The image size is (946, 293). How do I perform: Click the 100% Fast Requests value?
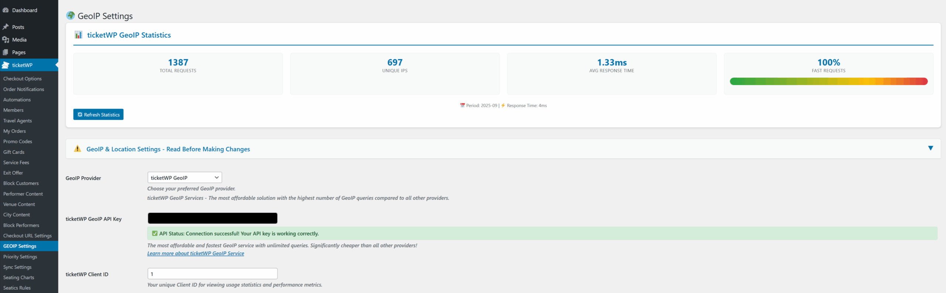pos(828,62)
